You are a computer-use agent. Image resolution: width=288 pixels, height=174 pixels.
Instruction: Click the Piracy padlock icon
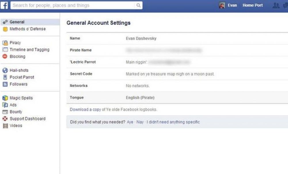tap(5, 43)
